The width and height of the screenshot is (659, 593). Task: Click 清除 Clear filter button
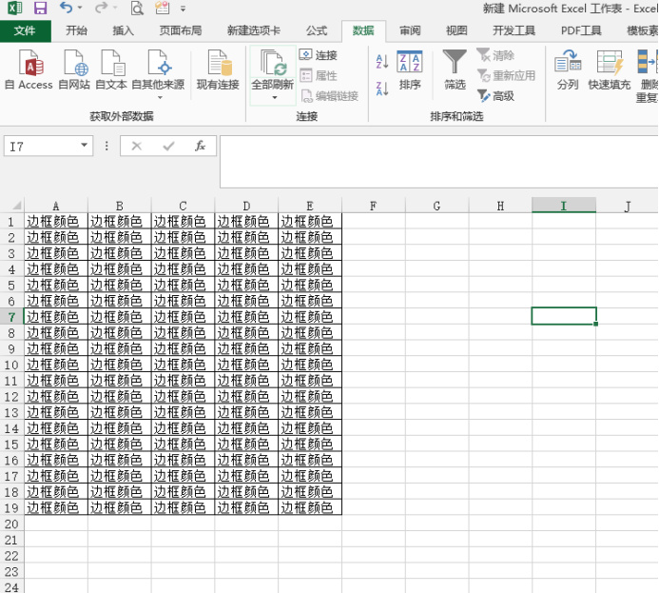click(495, 55)
